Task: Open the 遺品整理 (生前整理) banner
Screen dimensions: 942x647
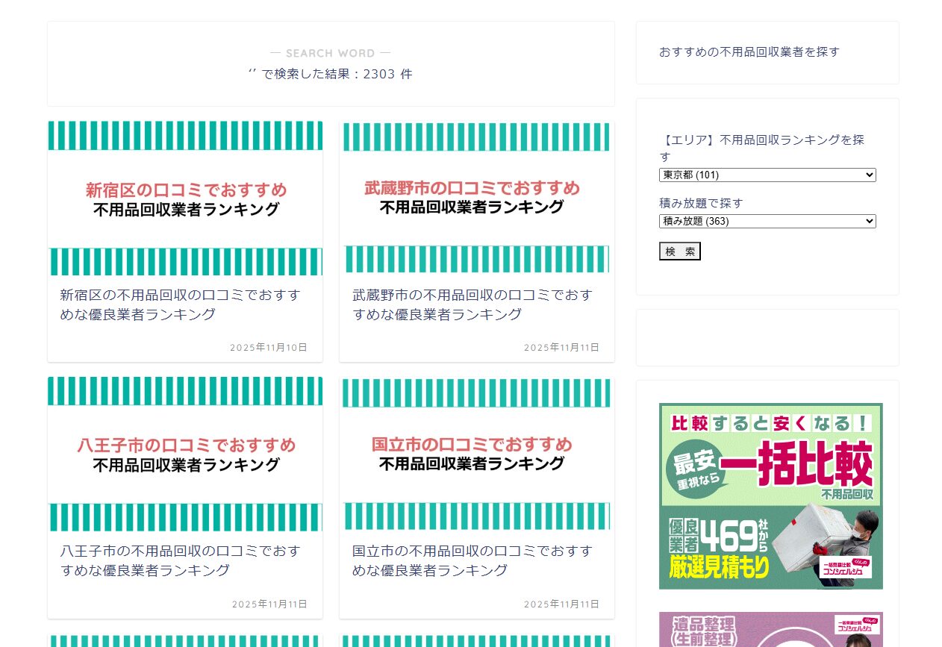Action: point(770,629)
